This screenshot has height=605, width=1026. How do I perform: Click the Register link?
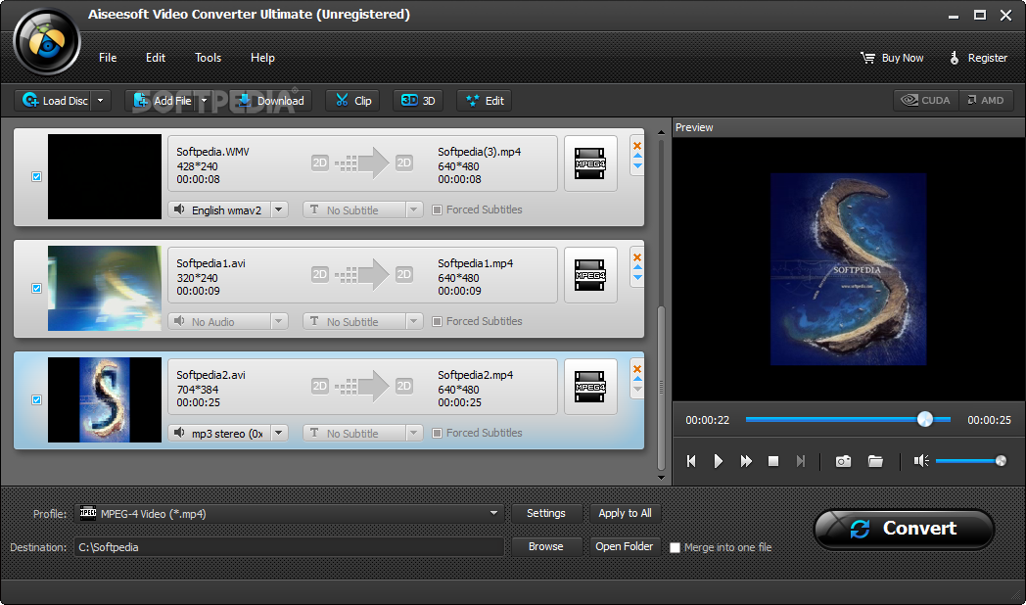point(978,58)
